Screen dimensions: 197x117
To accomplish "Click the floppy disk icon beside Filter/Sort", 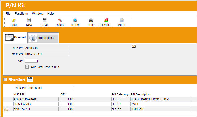I will click(x=30, y=79).
